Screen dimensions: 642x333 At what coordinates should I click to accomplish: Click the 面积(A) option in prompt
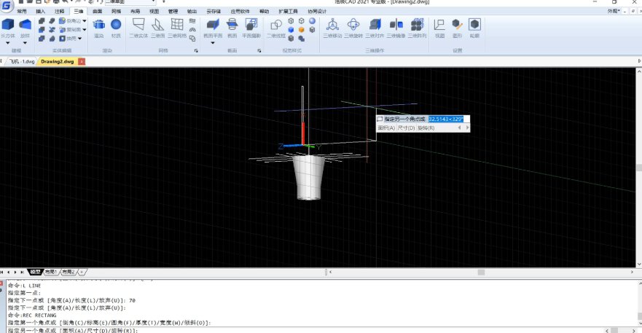pos(386,128)
